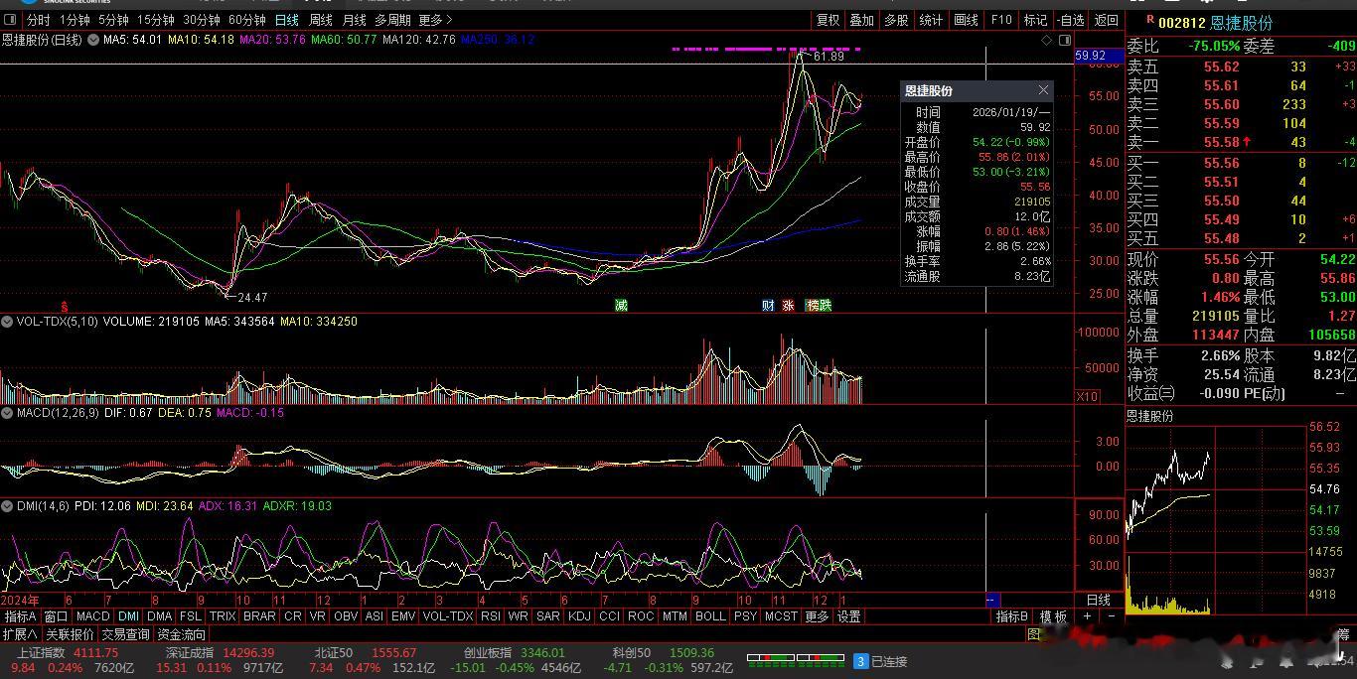Click the plus zoom-in button by 模板

1087,616
